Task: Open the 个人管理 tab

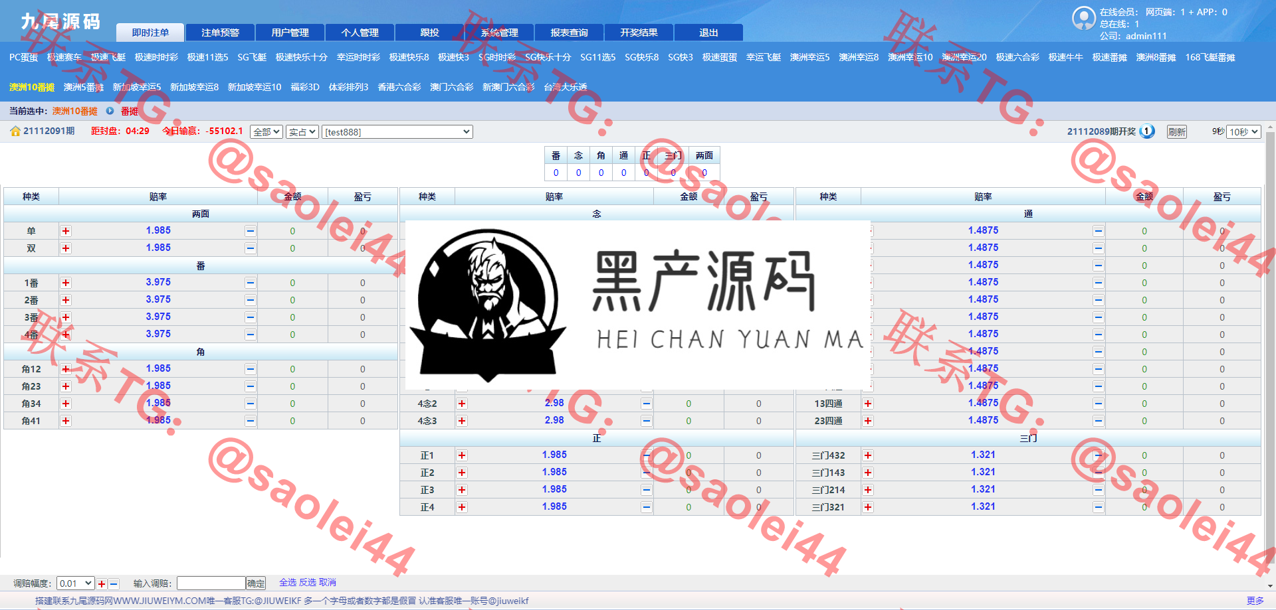Action: [360, 33]
